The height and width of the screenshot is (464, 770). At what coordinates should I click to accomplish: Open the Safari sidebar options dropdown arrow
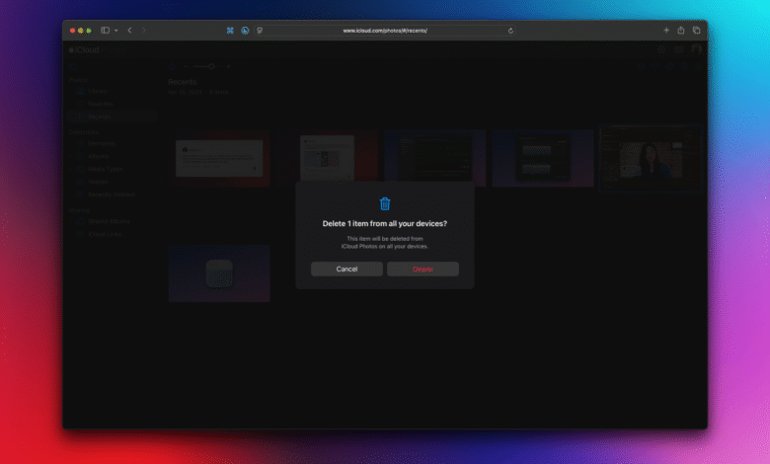point(116,31)
